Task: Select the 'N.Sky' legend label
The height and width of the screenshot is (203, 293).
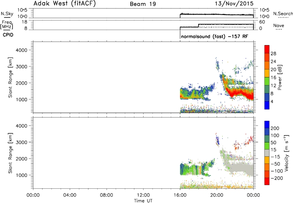Action: point(7,14)
